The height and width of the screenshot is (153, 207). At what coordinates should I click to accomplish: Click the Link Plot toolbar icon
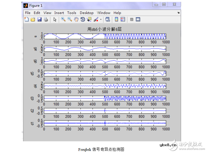[107, 20]
